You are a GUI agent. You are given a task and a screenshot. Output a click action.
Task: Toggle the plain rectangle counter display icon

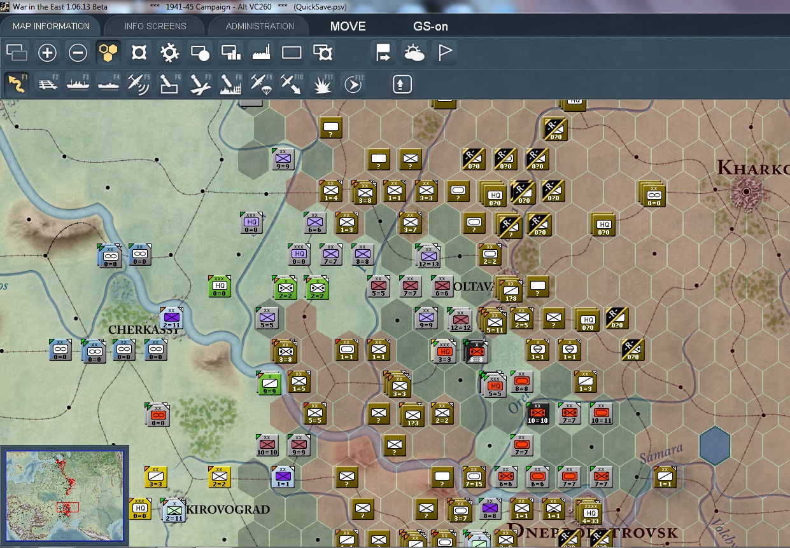click(x=292, y=53)
